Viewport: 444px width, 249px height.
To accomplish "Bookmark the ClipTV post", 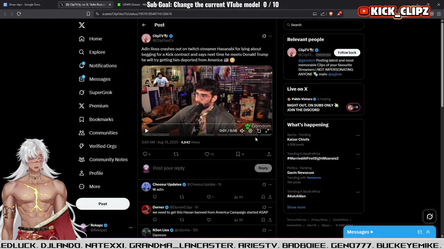I will 238,154.
